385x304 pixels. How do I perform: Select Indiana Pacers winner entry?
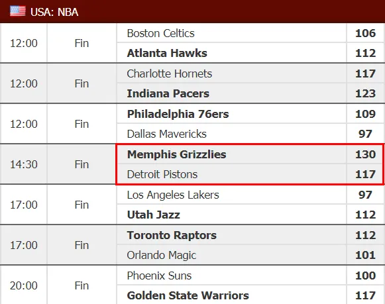168,93
